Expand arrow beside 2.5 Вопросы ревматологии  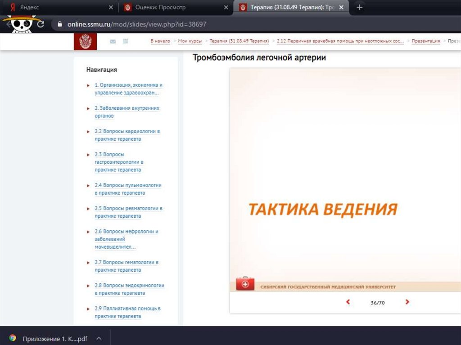coord(88,209)
